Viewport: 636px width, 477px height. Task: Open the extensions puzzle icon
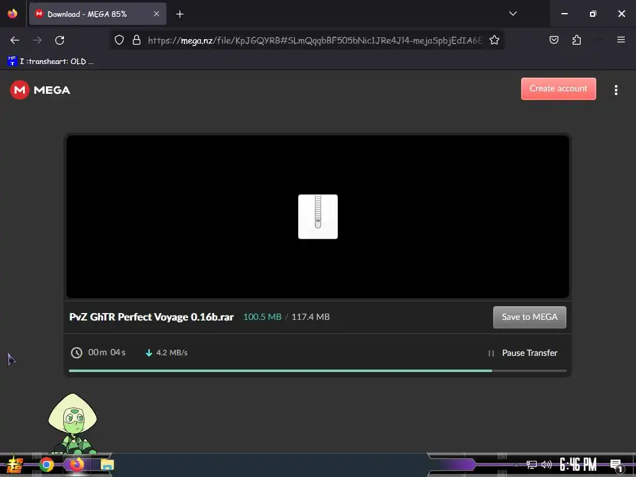[x=576, y=40]
